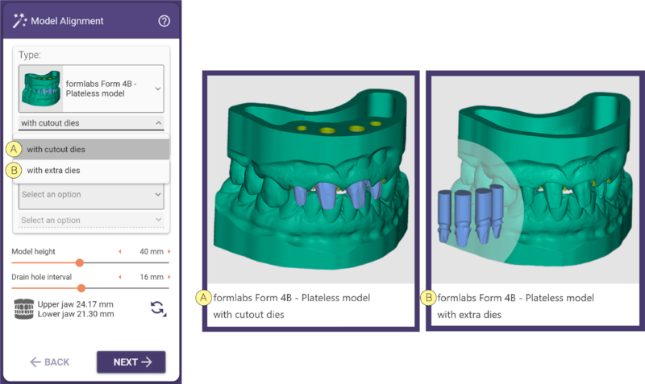Viewport: 645px width, 384px height.
Task: Click the Model height slider handle
Action: coord(80,263)
